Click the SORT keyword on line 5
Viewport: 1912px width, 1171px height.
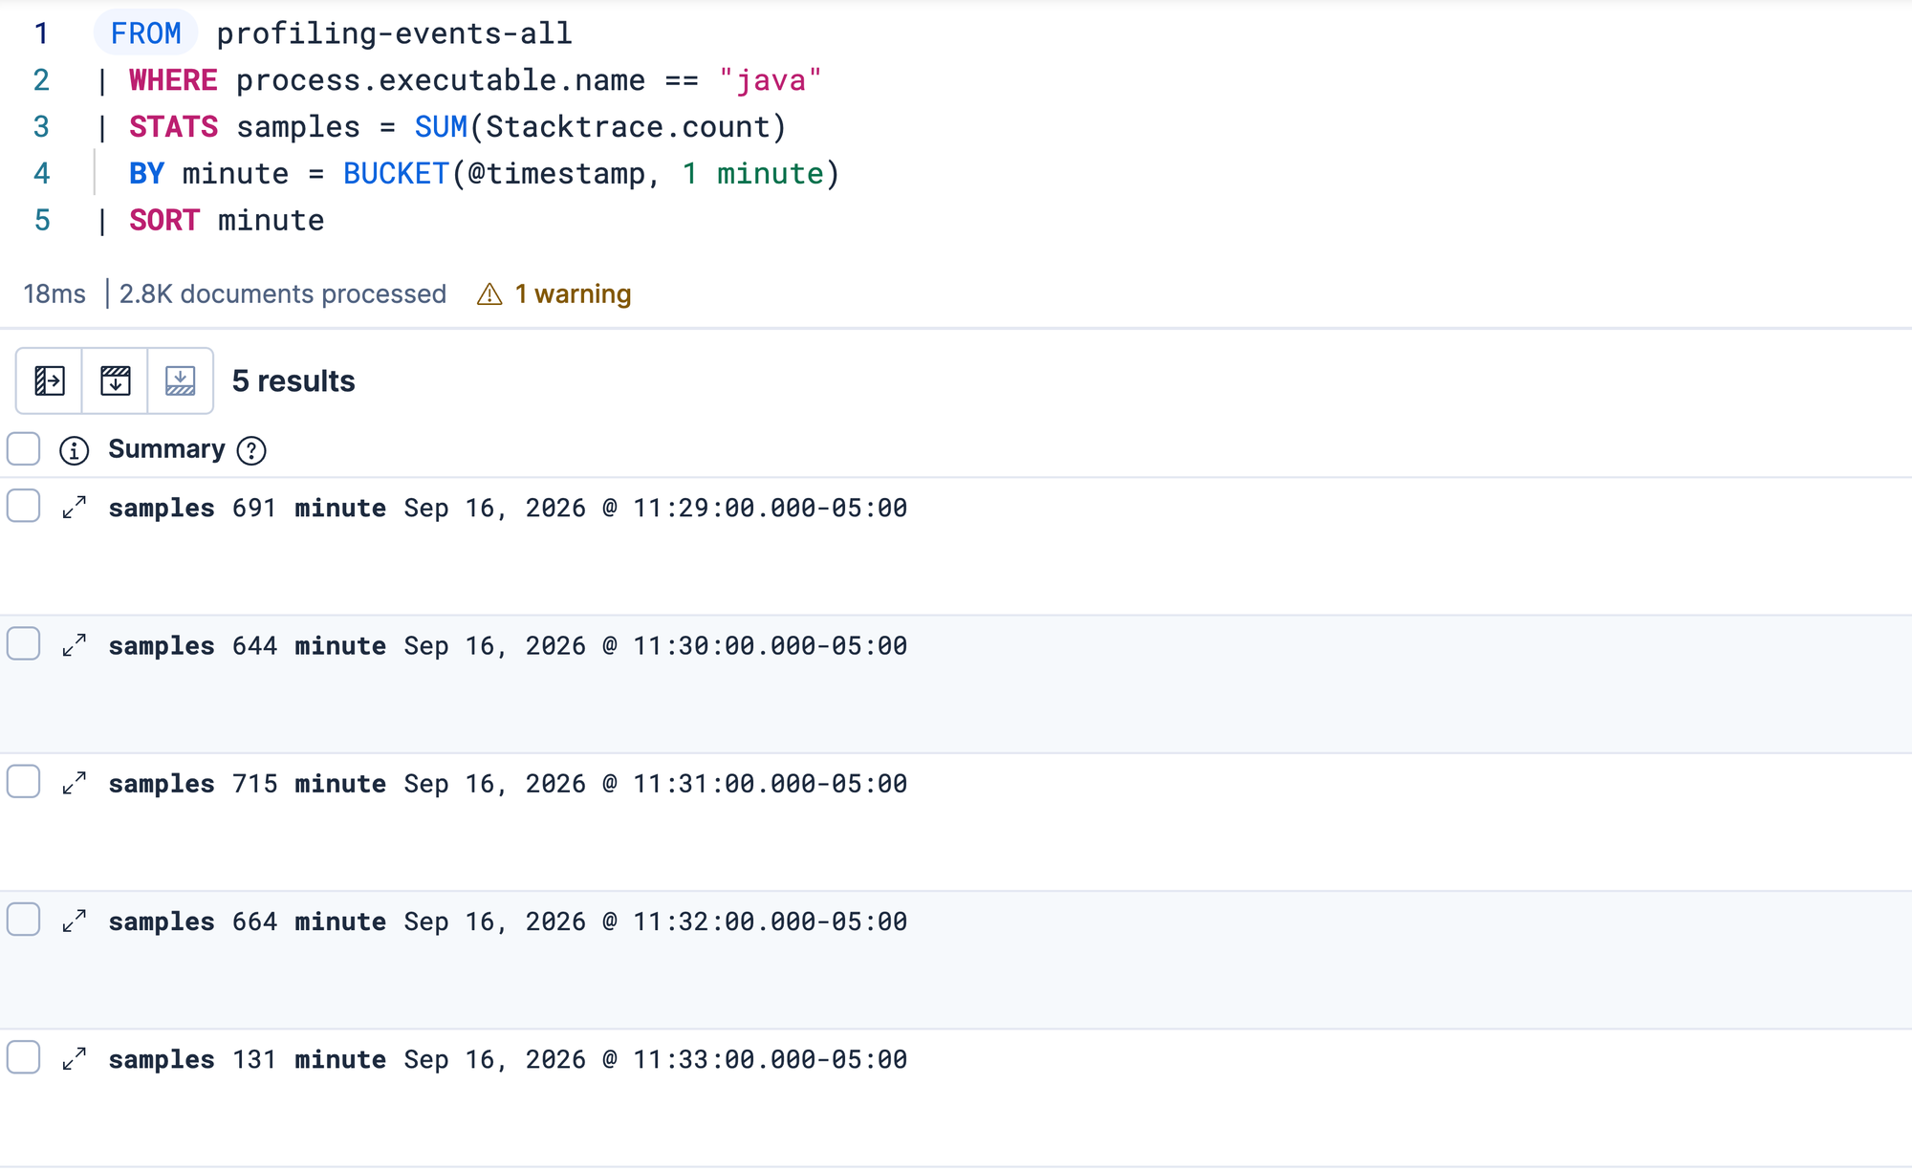pyautogui.click(x=164, y=221)
